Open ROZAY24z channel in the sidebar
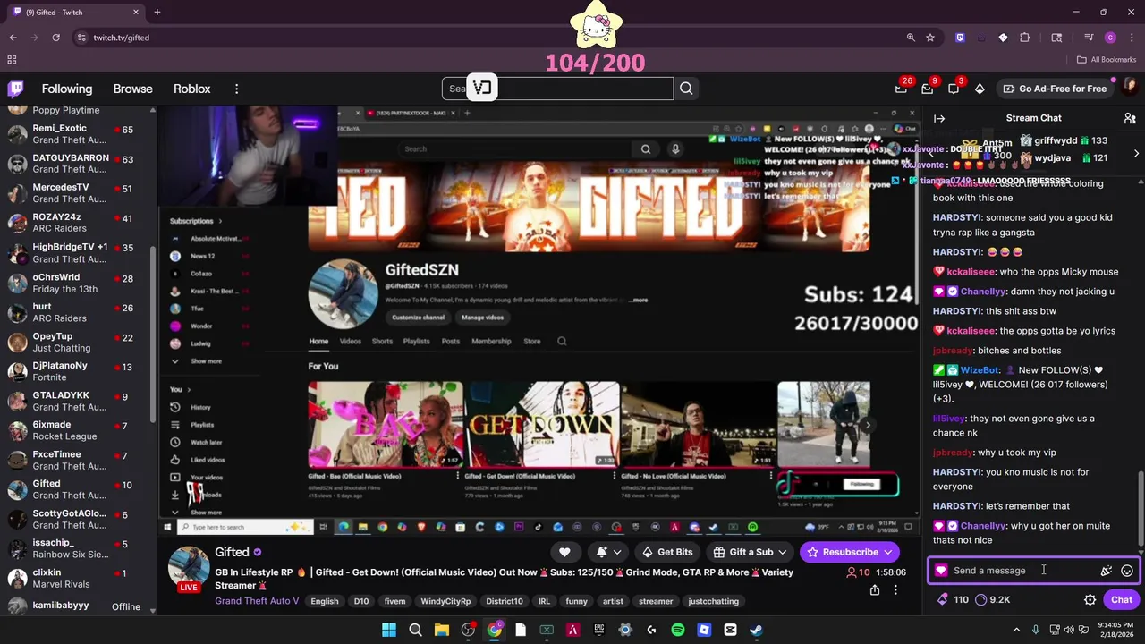Viewport: 1145px width, 644px height. (79, 223)
